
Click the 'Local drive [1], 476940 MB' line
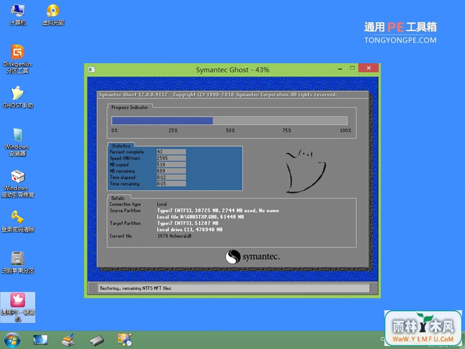coord(189,230)
